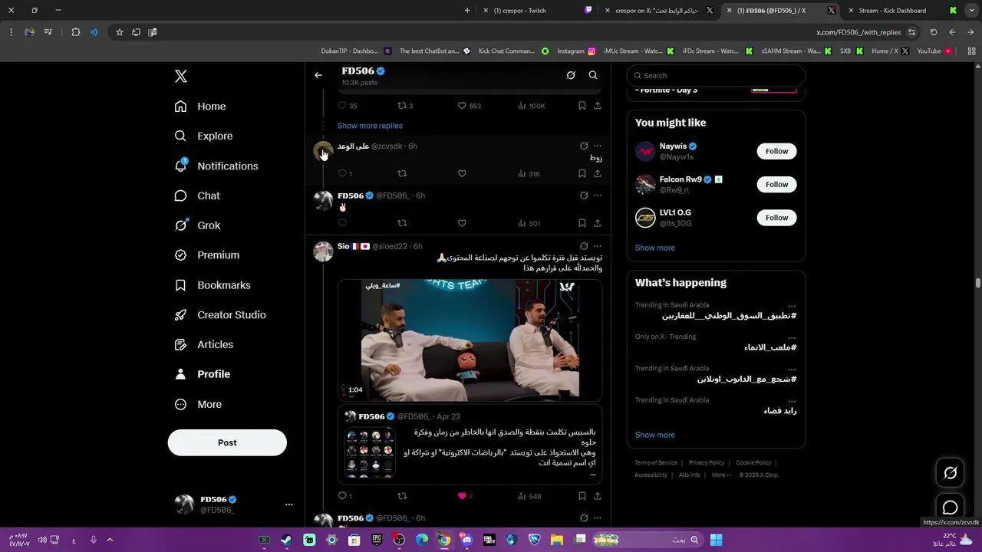Open the floating Grok button at bottom right
982x552 pixels.
click(950, 473)
